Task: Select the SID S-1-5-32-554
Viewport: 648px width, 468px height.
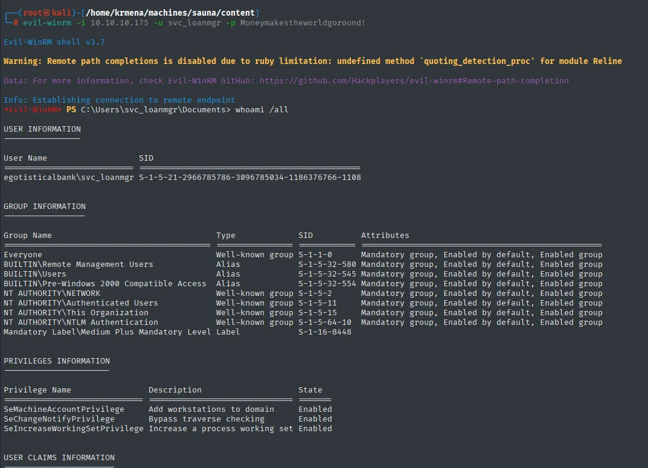Action: pos(327,283)
